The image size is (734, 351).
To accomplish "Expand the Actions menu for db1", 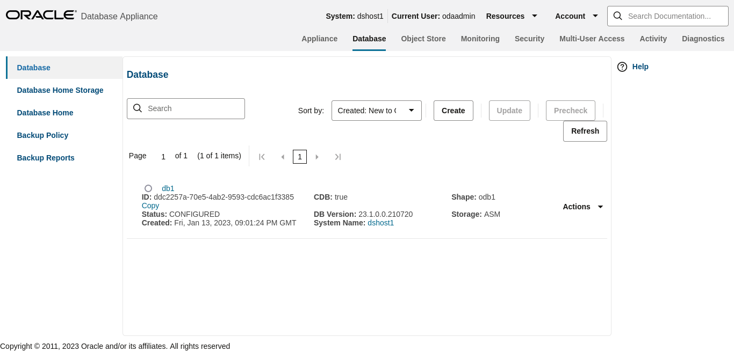I will pos(583,207).
